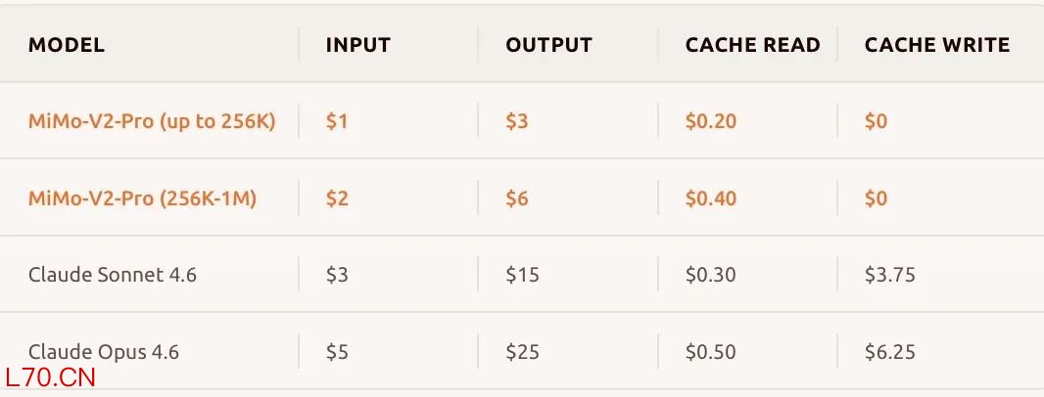Screen dimensions: 1044x397
Task: Click the CACHE READ column header
Action: coord(752,45)
